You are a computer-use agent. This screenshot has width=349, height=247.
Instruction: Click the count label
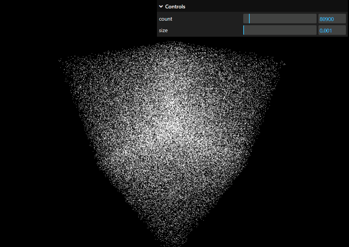coord(165,19)
